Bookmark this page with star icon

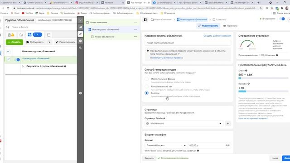point(261,8)
